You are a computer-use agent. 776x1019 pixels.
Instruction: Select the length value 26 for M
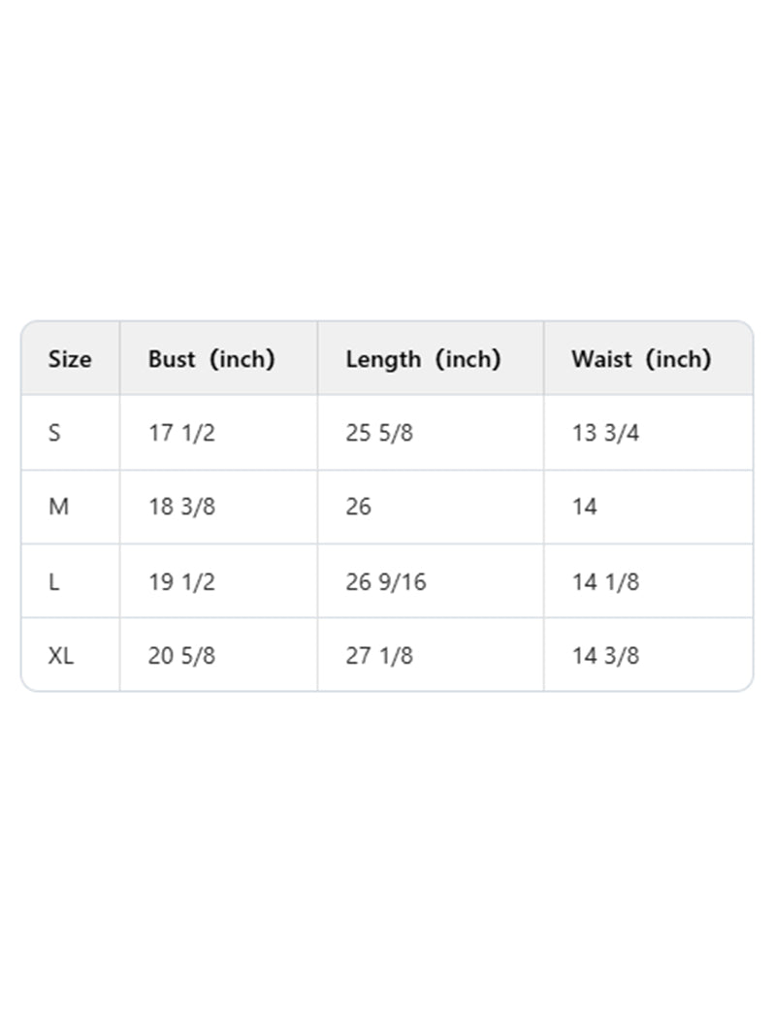[359, 507]
